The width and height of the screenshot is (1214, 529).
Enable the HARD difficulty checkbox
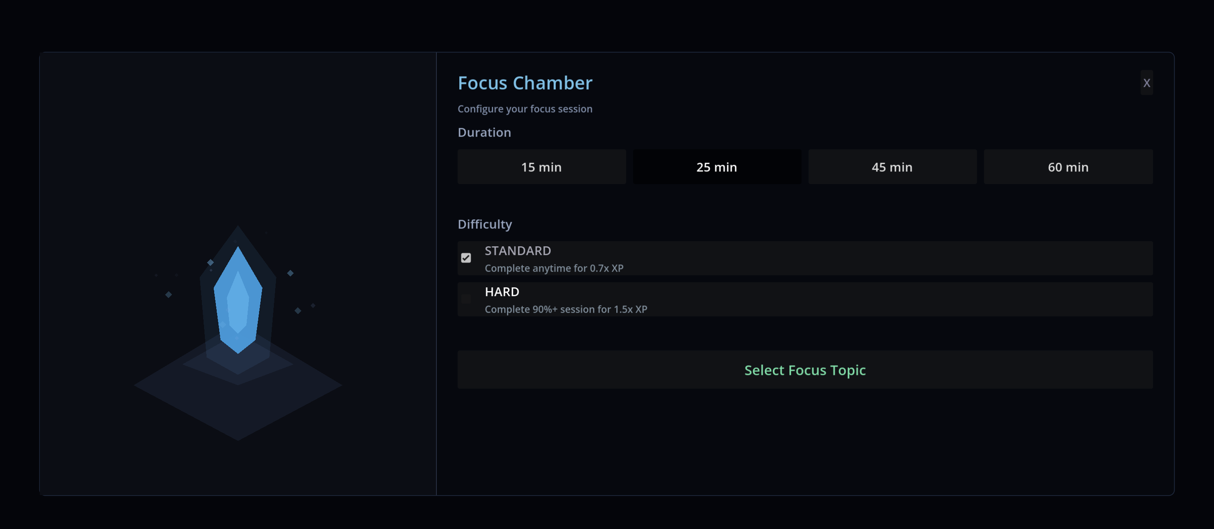tap(466, 299)
